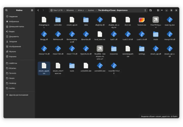
Task: Select the FreeTP.Org.url shortcut
Action: (156, 23)
